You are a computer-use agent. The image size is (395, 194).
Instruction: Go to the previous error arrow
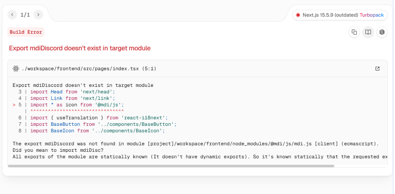coord(13,15)
